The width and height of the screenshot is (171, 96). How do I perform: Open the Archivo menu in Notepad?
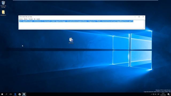click(21, 19)
